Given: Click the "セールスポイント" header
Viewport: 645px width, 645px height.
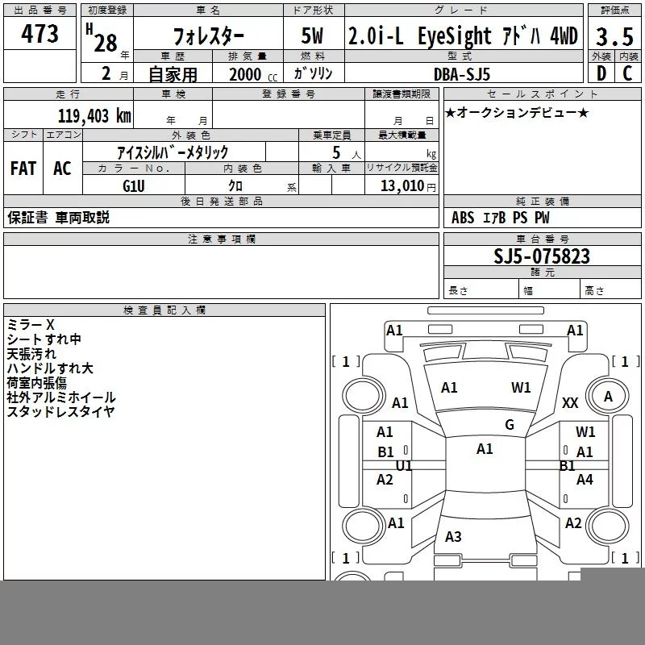Looking at the screenshot, I should tap(542, 94).
